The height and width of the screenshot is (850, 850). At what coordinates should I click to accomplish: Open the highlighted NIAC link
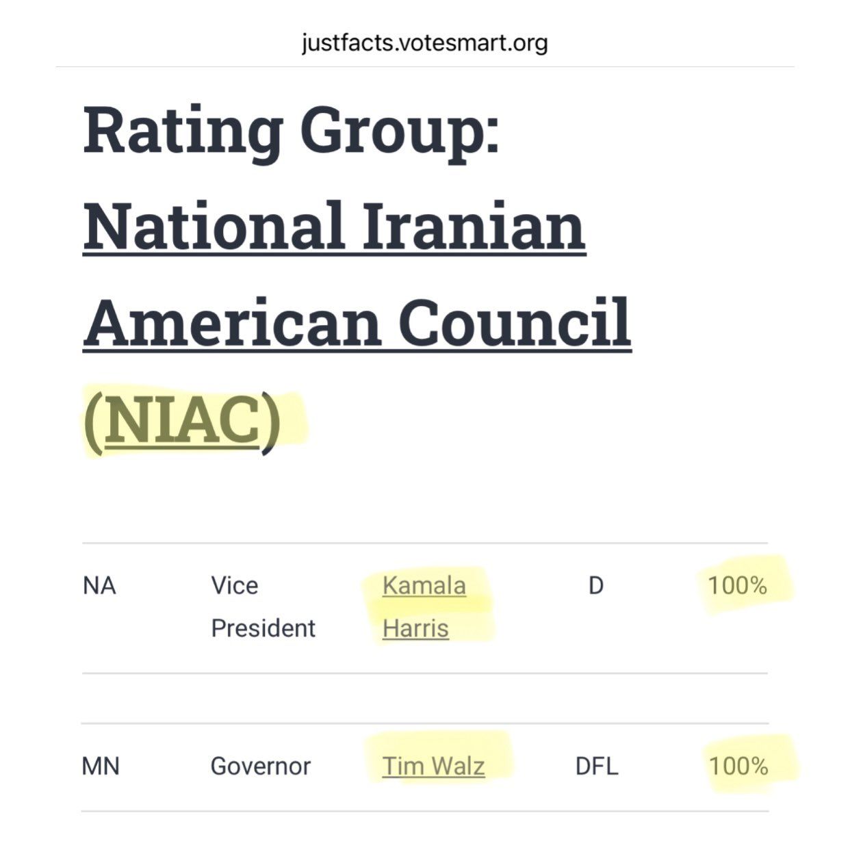tap(182, 421)
